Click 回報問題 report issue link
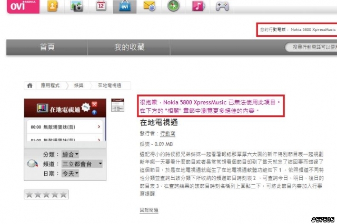 (x=149, y=210)
